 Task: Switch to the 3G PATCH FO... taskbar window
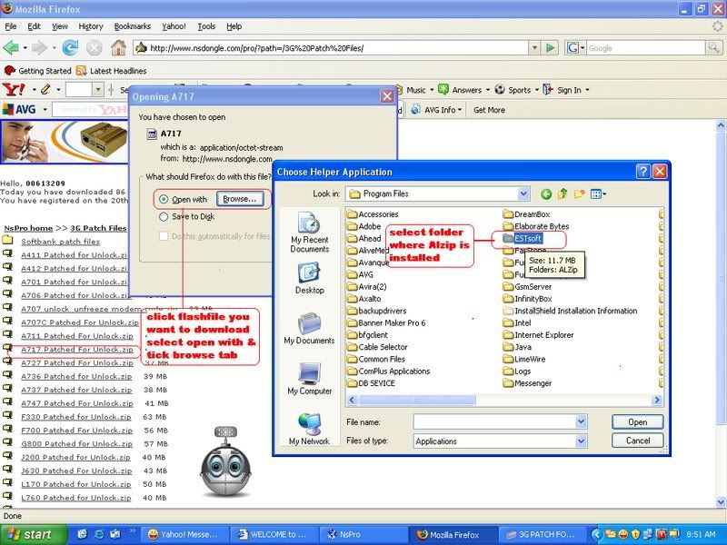(541, 535)
